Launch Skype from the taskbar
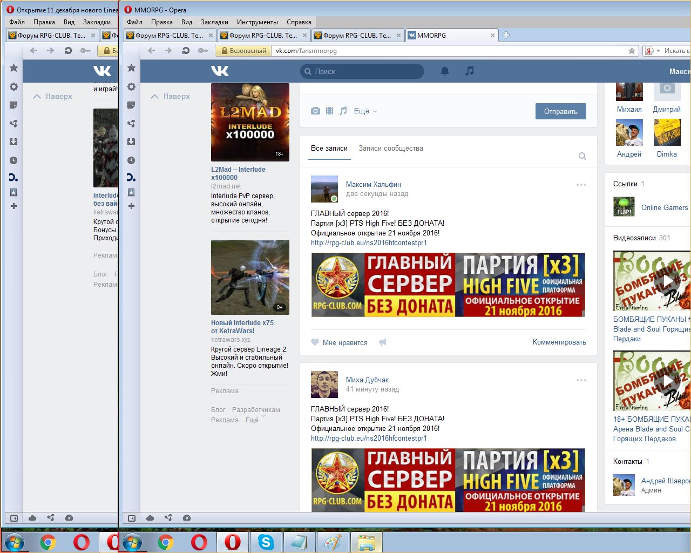The width and height of the screenshot is (691, 553). (x=266, y=542)
